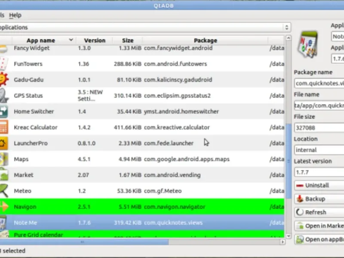
Task: Click package com.eclipsim.gpsstatus2
Action: pos(177,95)
